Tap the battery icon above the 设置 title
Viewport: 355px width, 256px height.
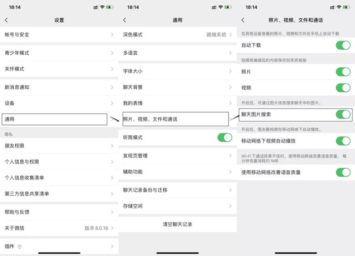(109, 7)
